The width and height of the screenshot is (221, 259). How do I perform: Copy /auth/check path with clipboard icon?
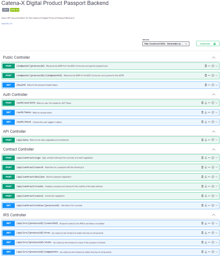click(202, 122)
